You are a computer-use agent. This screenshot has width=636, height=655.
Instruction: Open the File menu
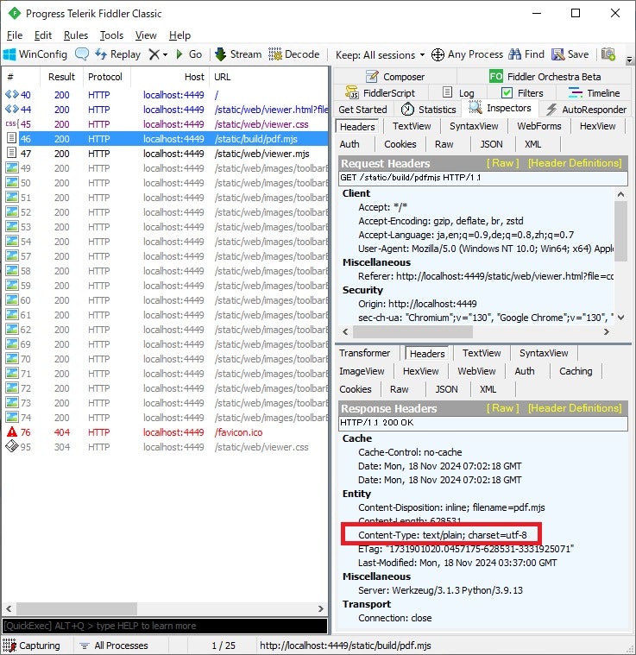point(15,35)
